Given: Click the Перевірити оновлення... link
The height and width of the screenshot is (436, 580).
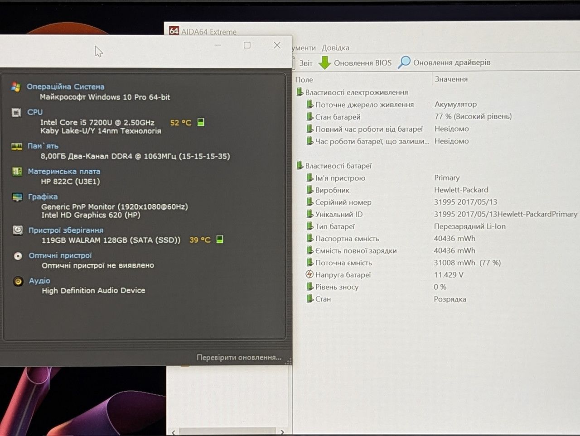Looking at the screenshot, I should [x=239, y=357].
